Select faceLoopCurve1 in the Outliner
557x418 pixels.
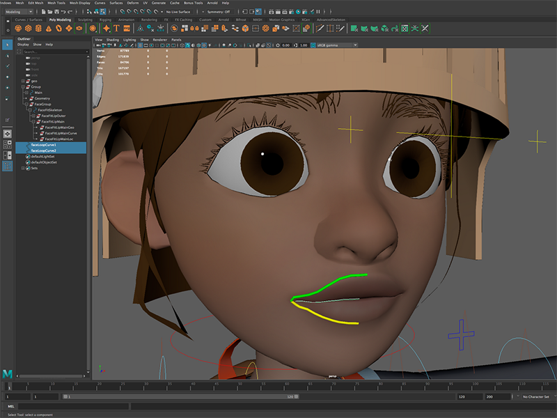pos(43,145)
